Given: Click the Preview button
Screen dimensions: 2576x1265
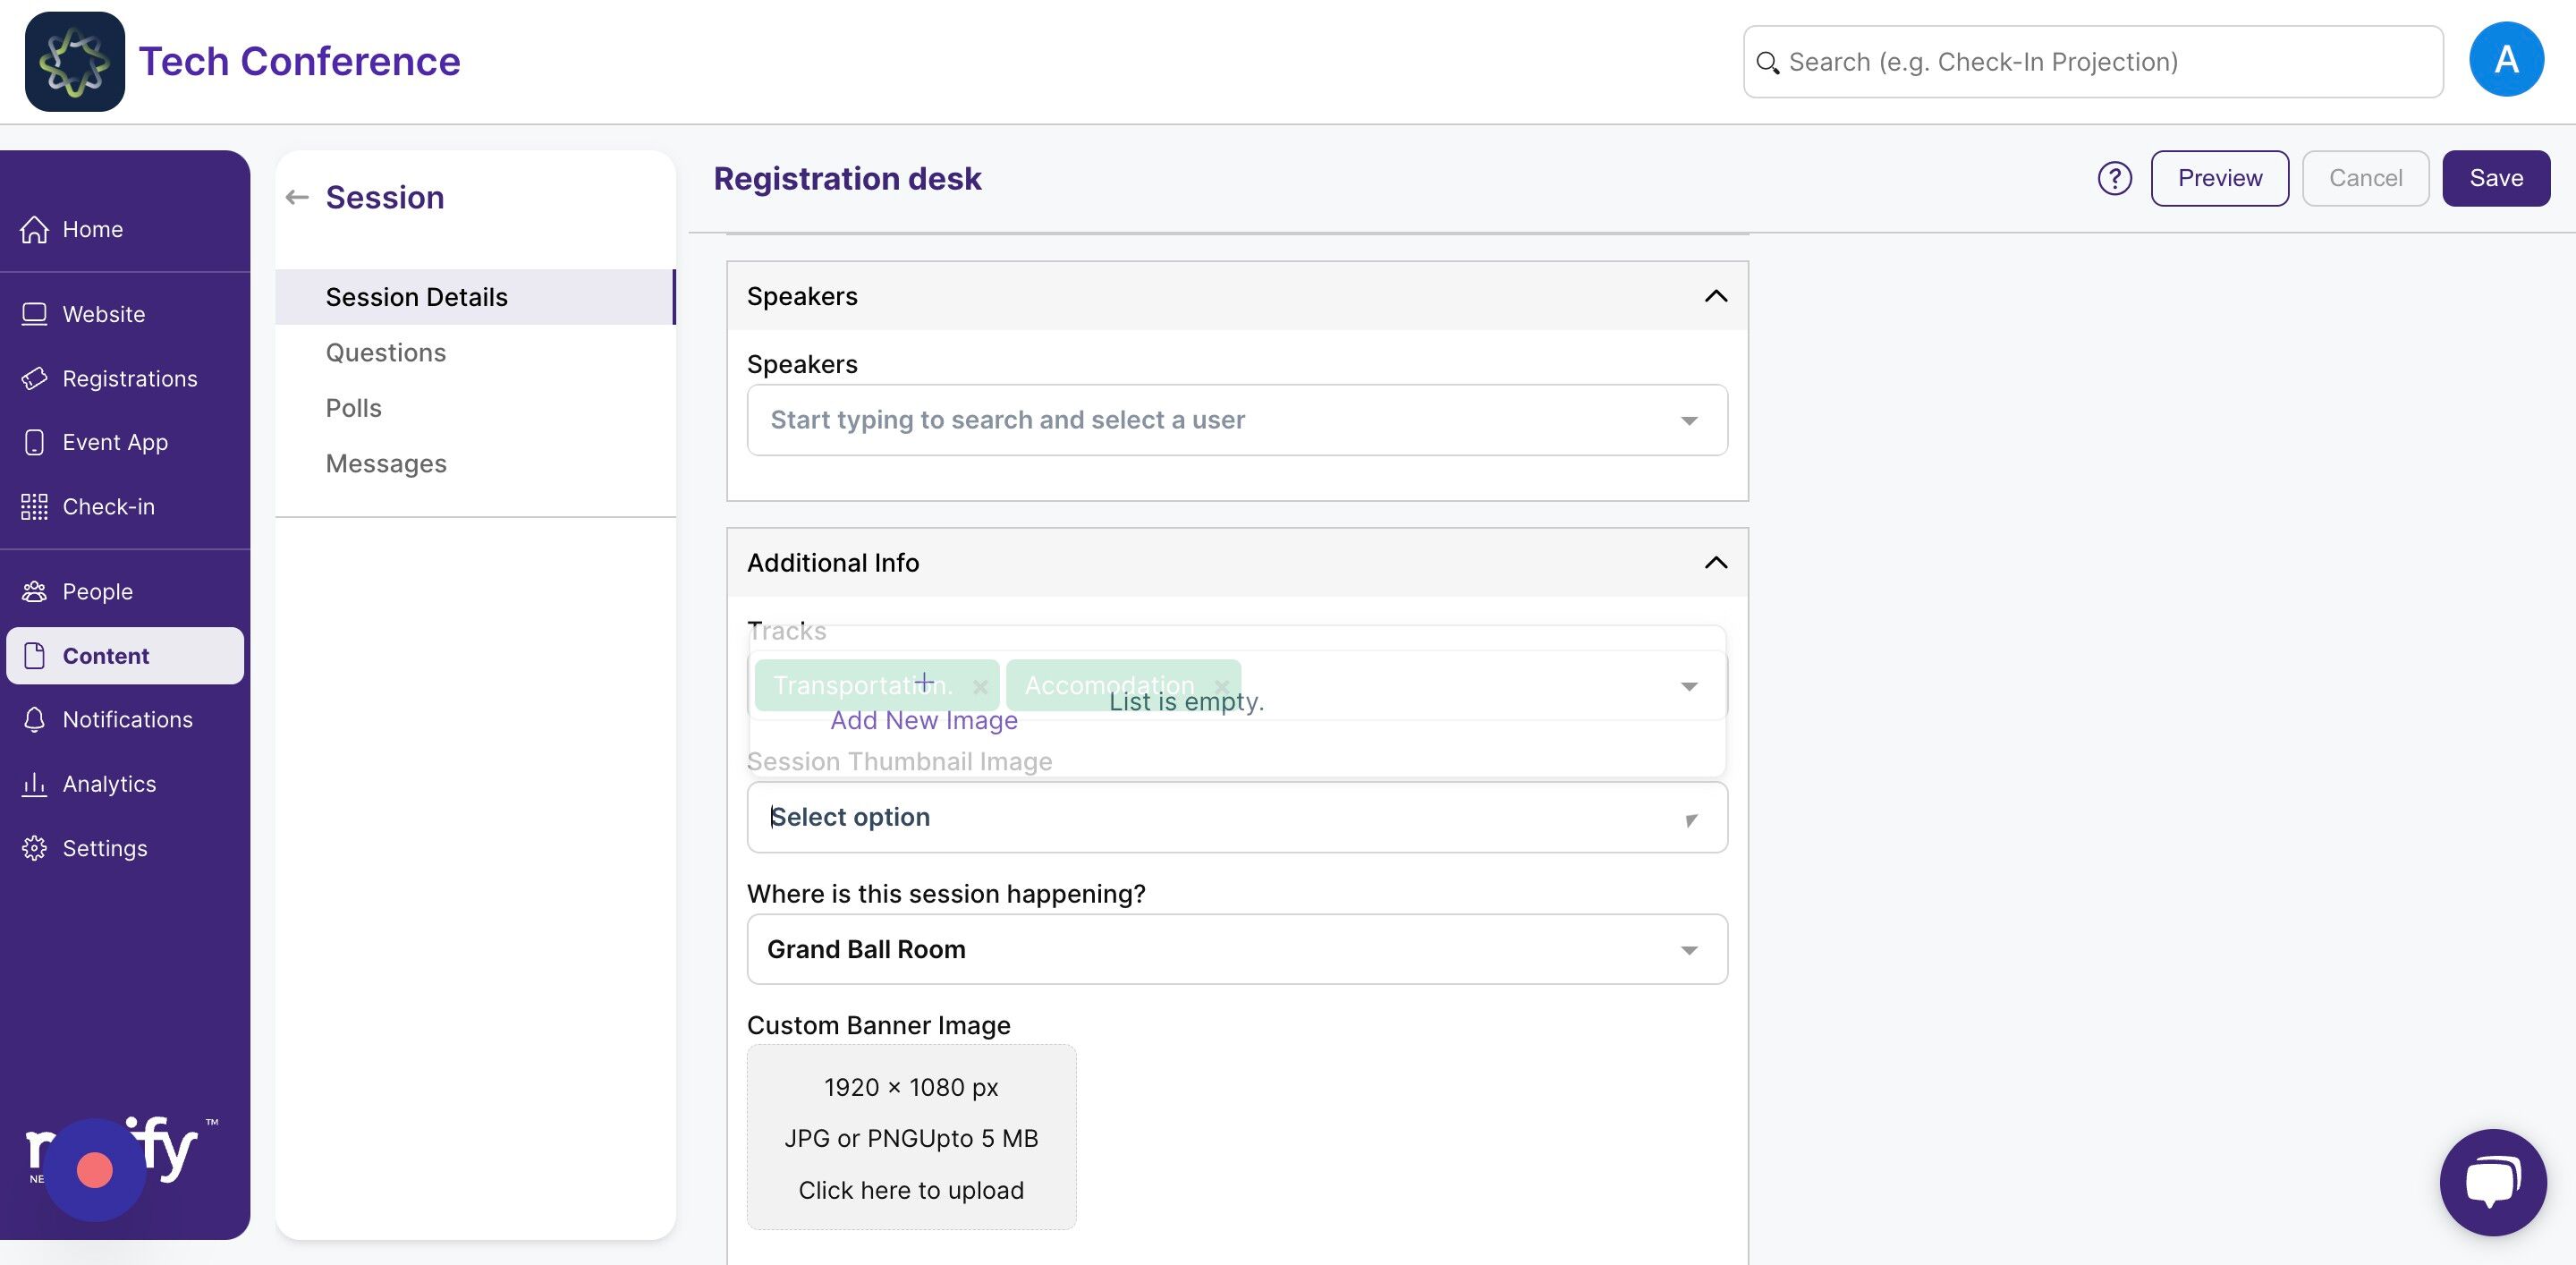Looking at the screenshot, I should click(2219, 178).
